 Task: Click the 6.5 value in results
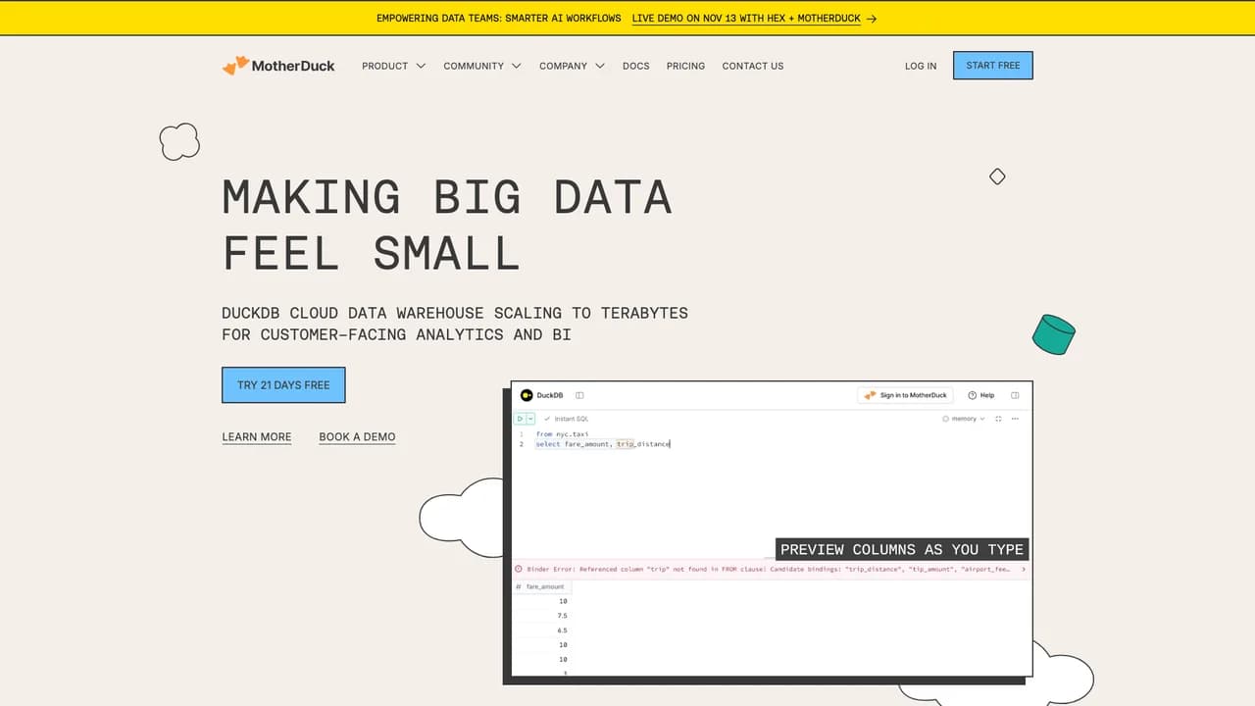point(562,630)
